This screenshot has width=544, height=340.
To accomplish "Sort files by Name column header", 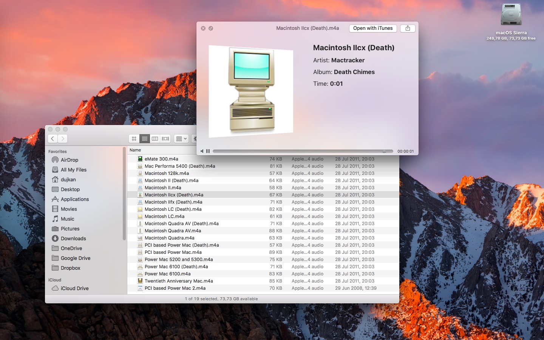I will click(x=135, y=150).
